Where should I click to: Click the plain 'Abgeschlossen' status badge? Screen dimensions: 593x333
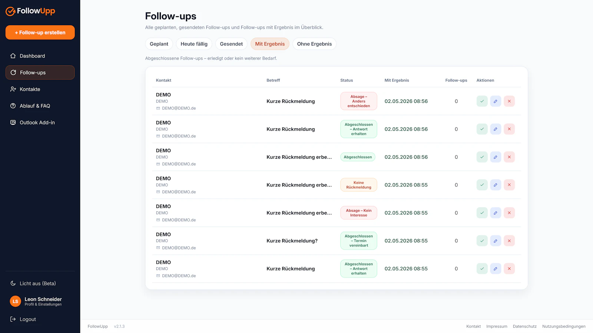(x=358, y=157)
